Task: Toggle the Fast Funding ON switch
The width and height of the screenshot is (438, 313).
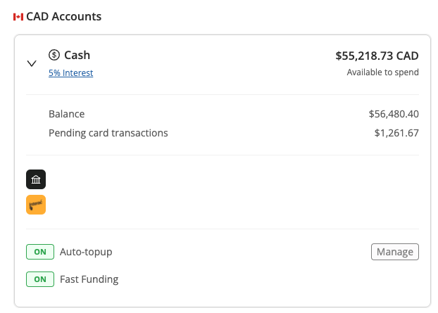Action: tap(40, 279)
